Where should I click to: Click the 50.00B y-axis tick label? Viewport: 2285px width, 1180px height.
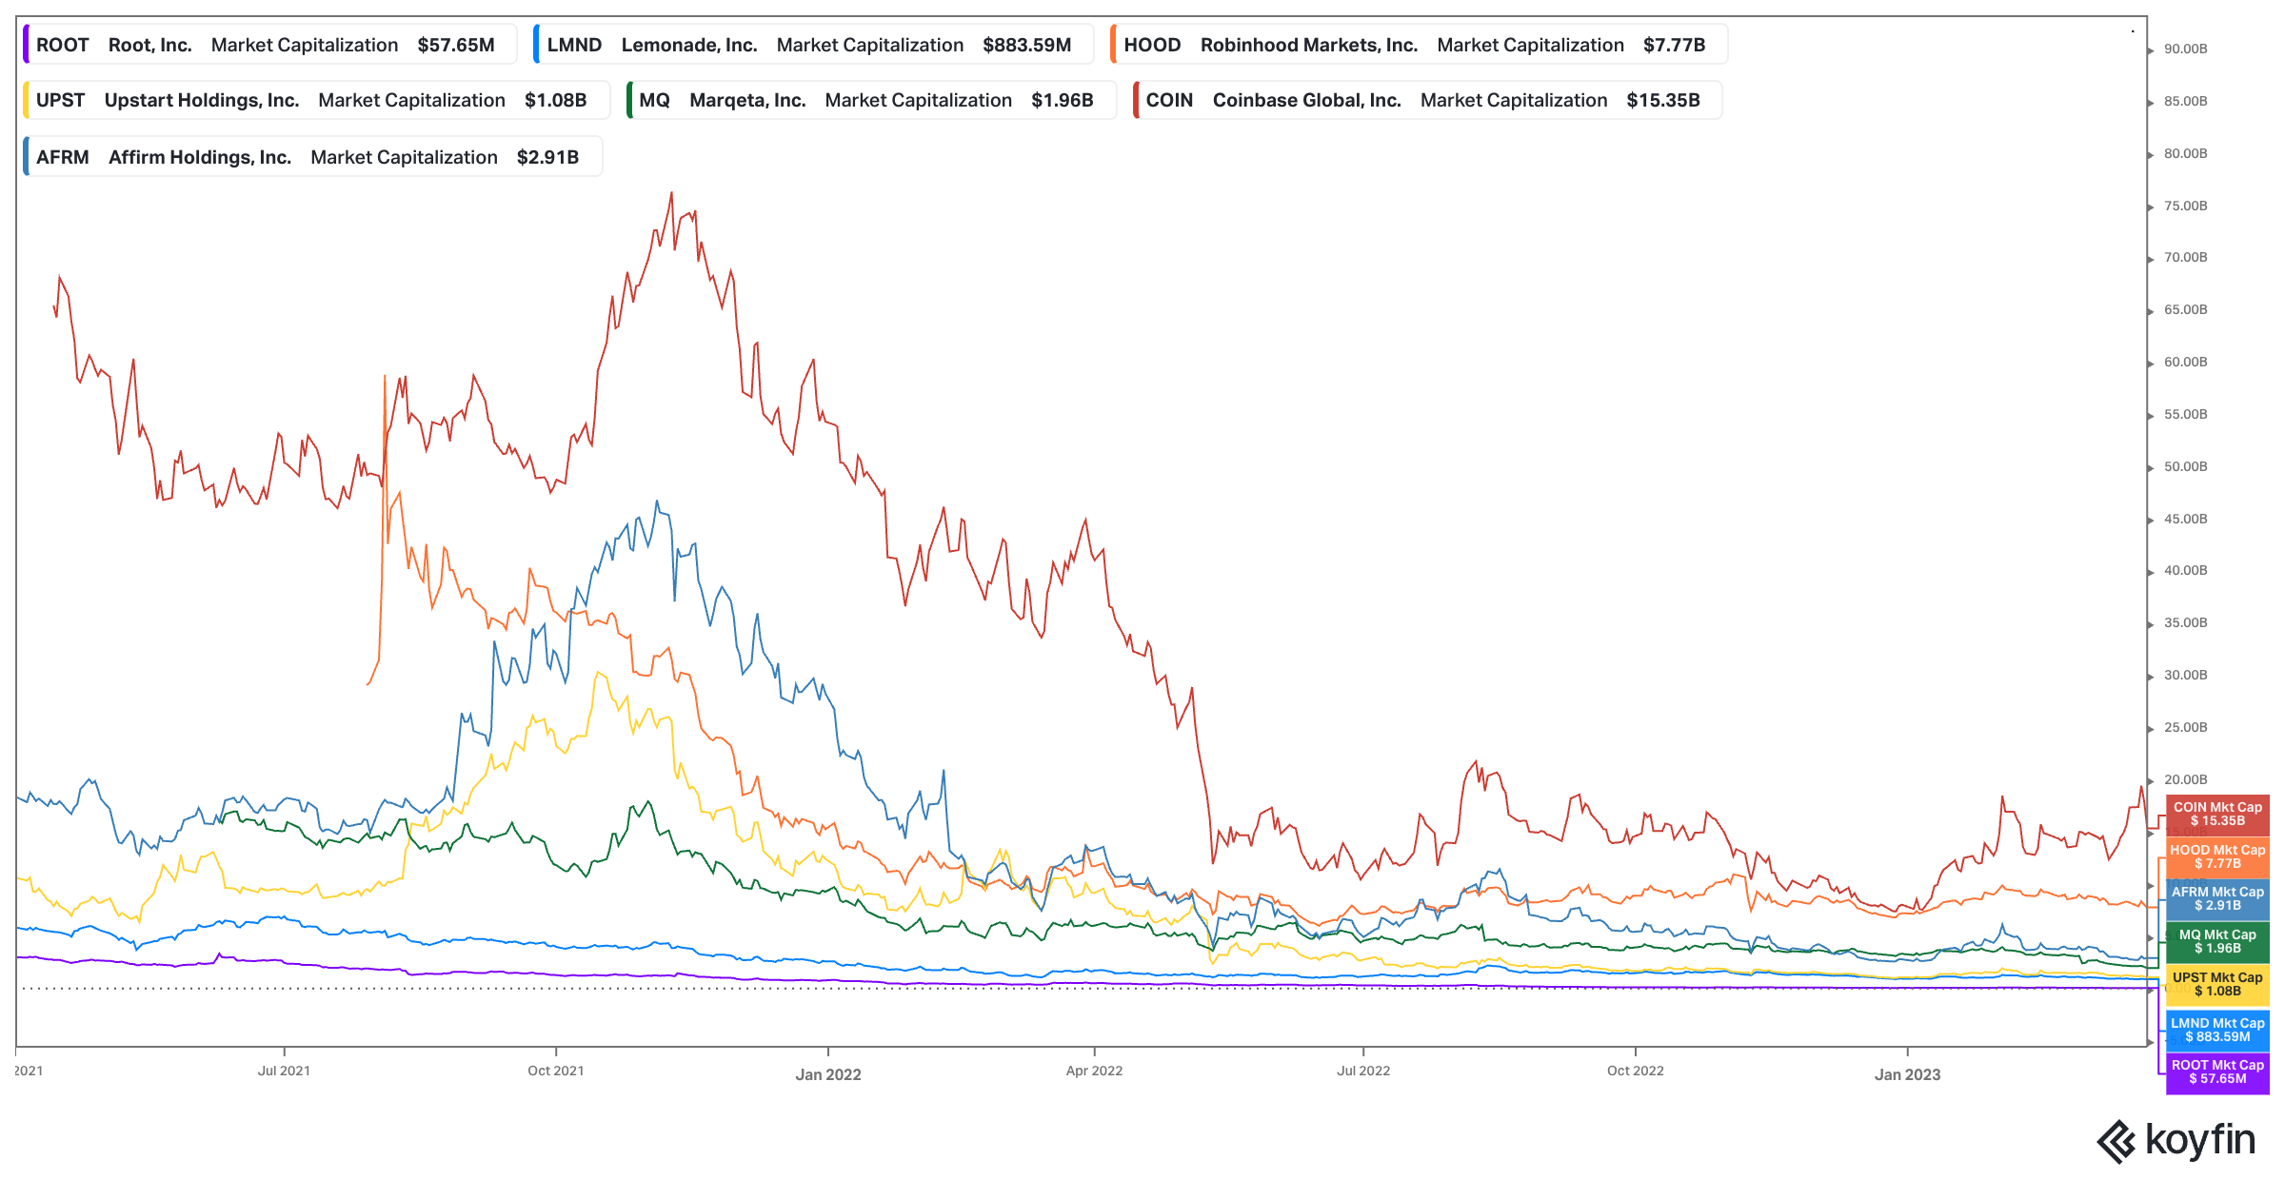(2185, 466)
